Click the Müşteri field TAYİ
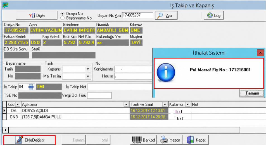Image resolution: width=266 pixels, height=146 pixels. point(136,42)
